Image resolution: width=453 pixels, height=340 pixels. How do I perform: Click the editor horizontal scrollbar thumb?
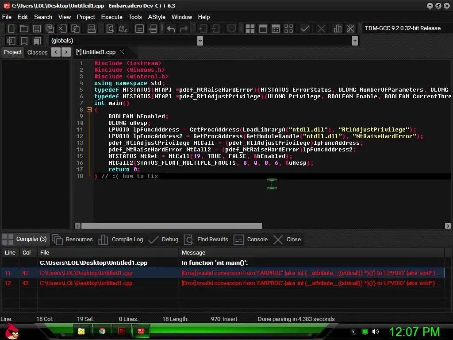coord(172,226)
